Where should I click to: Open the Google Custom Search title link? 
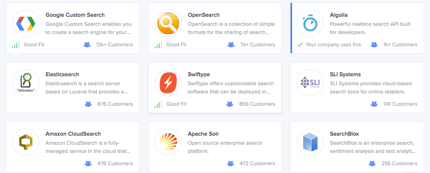click(75, 15)
